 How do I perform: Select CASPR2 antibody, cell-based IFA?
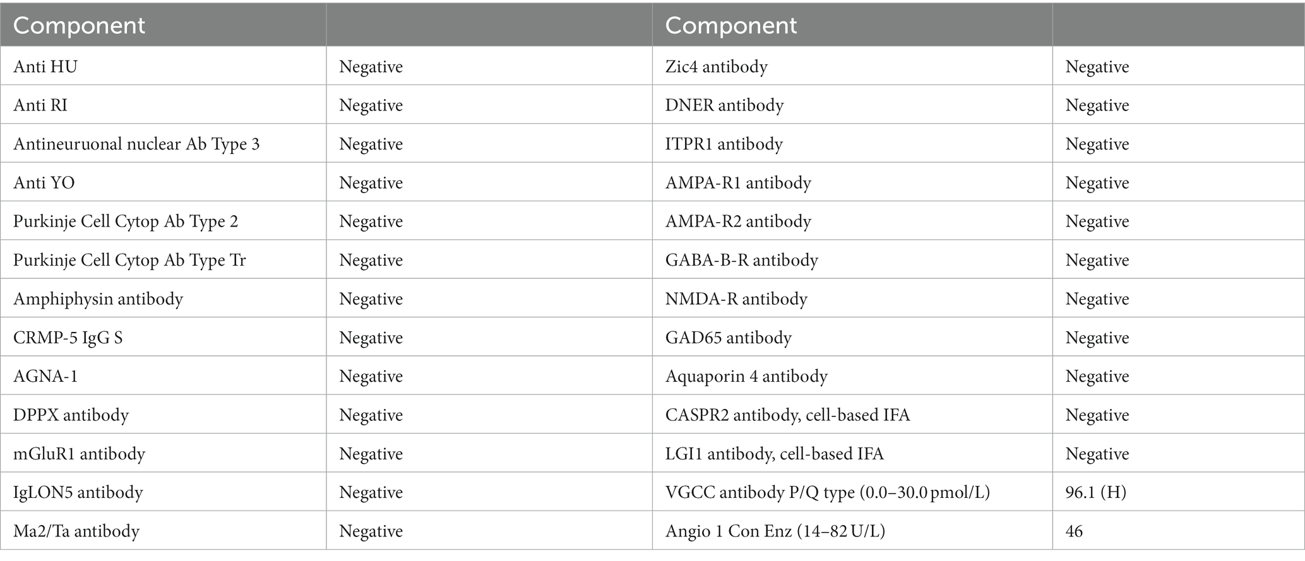[x=788, y=415]
